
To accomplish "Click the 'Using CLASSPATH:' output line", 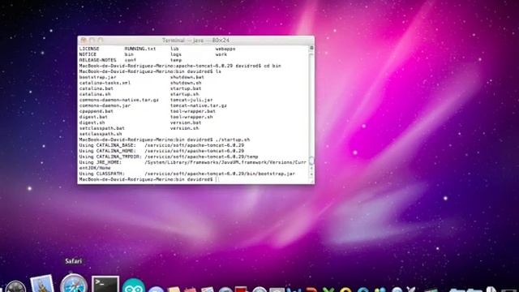I will tap(187, 174).
